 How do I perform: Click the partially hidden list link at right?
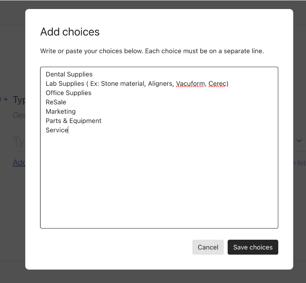coord(301,163)
